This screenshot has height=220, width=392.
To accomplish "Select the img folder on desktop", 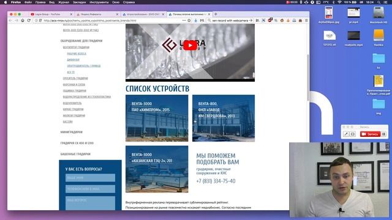I will tap(379, 106).
